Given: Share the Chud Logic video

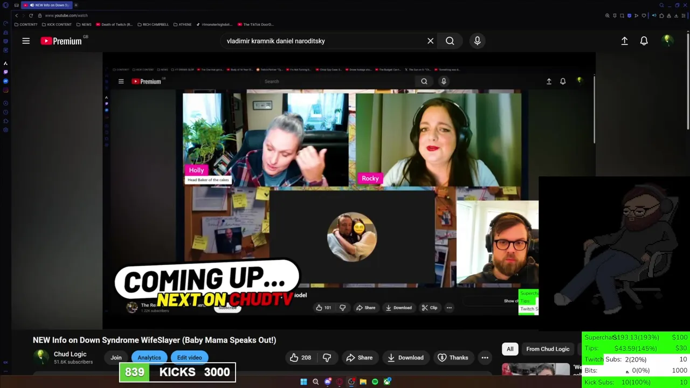Looking at the screenshot, I should [x=359, y=357].
